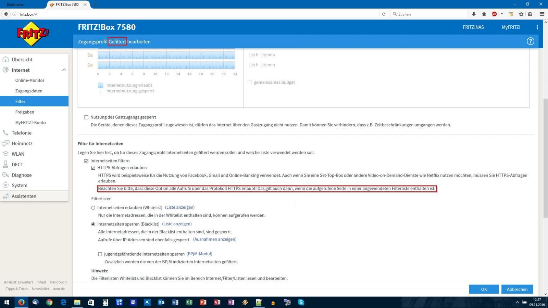Screen dimensions: 548x308
Task: Toggle the 'gemeinsames Budget' checkbox
Action: [250, 82]
